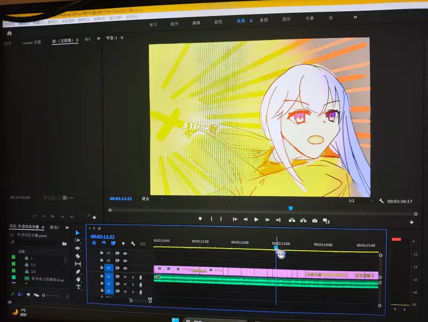
Task: Click the Lift icon under the program monitor
Action: pos(292,220)
